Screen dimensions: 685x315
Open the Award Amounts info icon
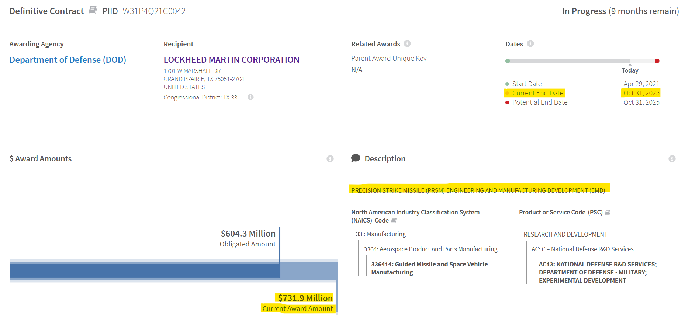(330, 159)
